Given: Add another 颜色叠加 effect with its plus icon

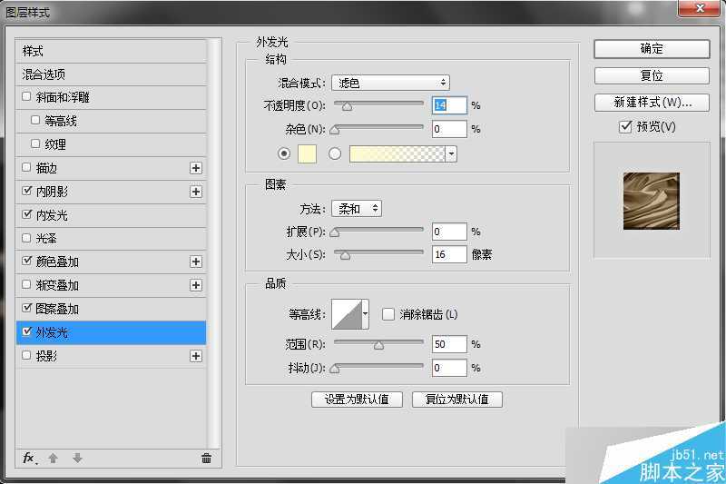Looking at the screenshot, I should 195,262.
